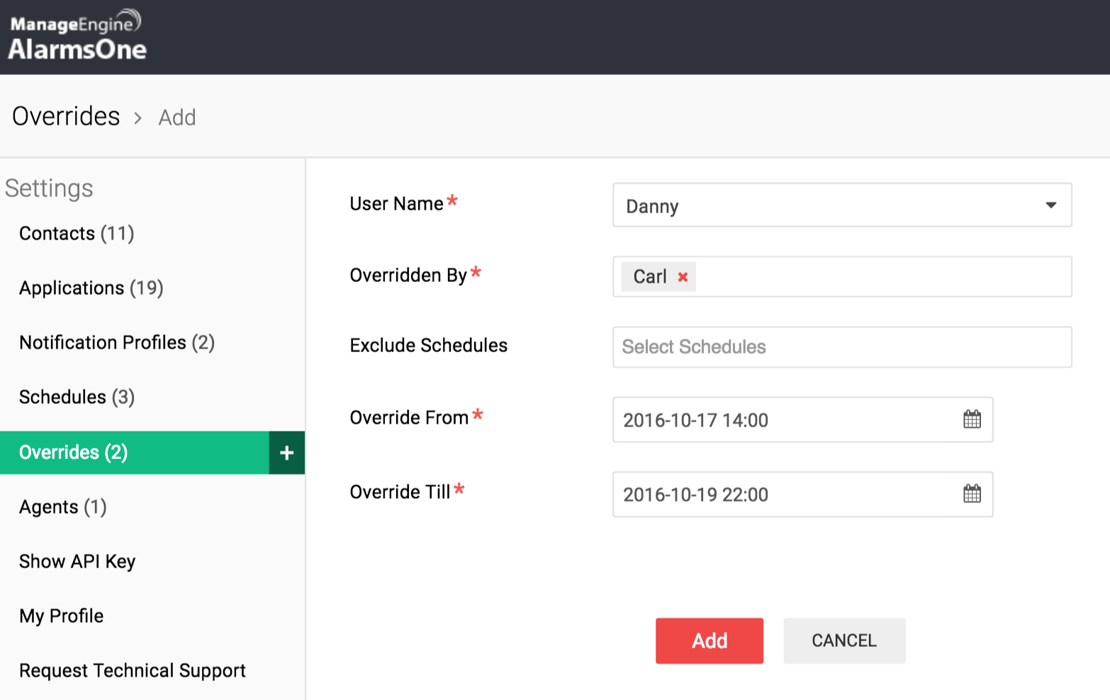
Task: Open calendar picker for Override Till
Action: click(x=972, y=494)
